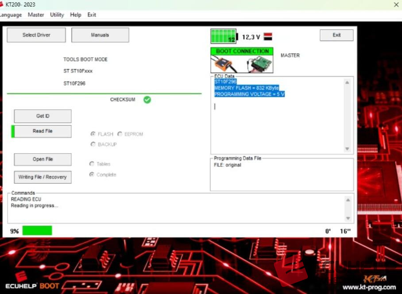Click the 'BOOT CONNECTION' green label

[x=242, y=51]
